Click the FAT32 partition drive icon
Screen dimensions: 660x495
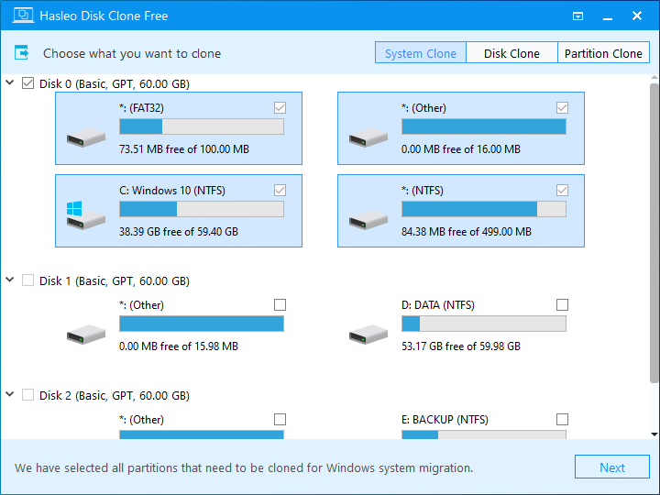point(86,137)
